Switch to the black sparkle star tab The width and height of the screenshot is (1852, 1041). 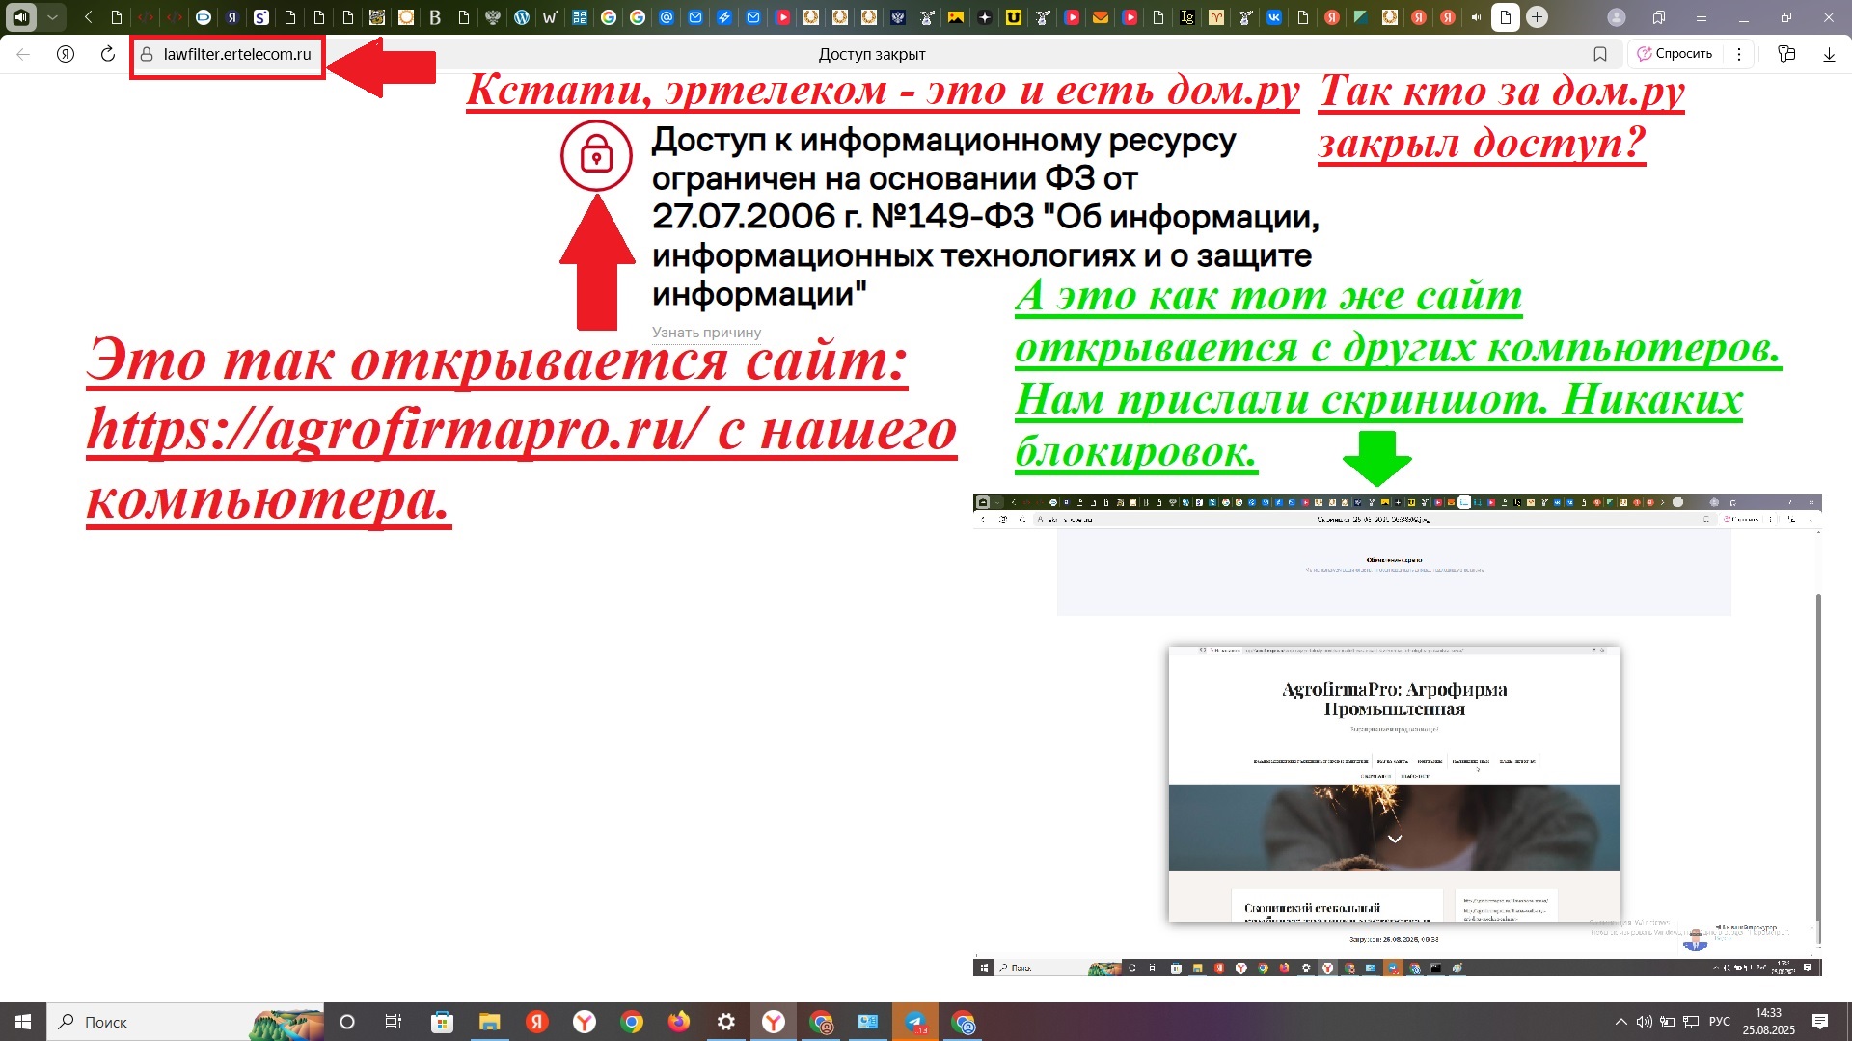985,17
